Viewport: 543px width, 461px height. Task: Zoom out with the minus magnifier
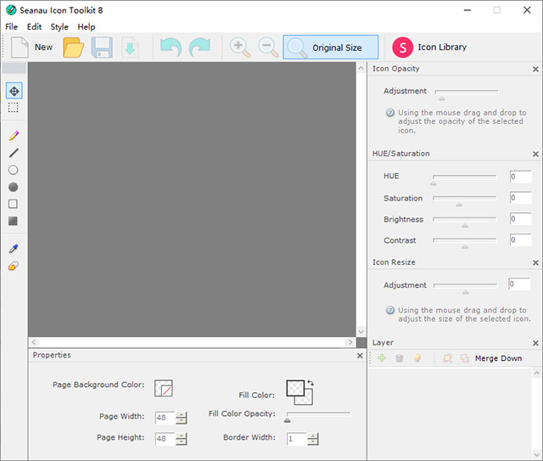pos(268,48)
